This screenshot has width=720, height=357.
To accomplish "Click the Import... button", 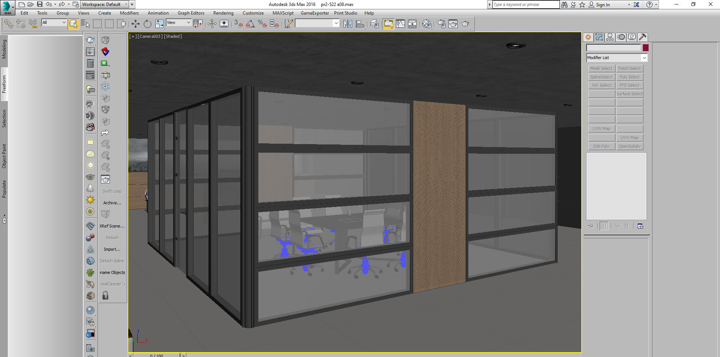I will tap(112, 249).
